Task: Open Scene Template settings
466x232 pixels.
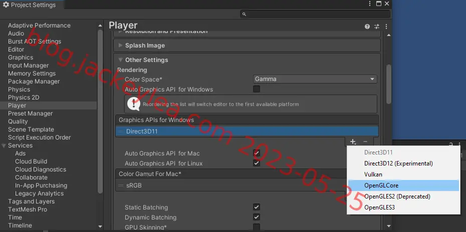Action: pos(31,129)
